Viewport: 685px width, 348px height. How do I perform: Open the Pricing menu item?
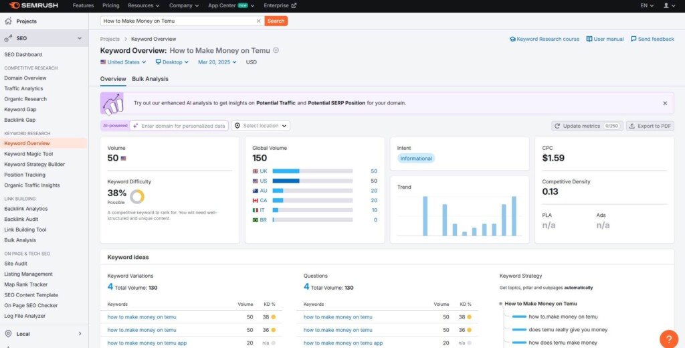pyautogui.click(x=110, y=5)
